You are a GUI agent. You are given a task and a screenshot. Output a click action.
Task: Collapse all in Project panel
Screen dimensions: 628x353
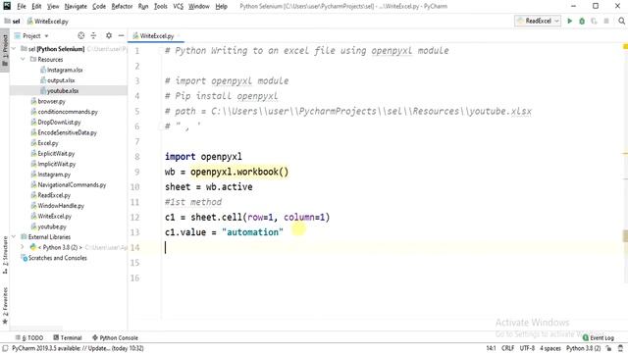click(x=94, y=35)
